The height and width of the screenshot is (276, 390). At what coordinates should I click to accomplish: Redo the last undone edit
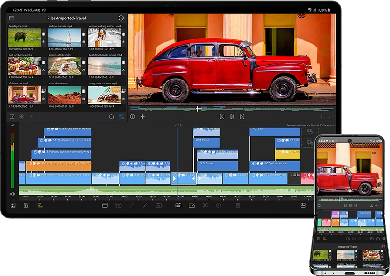[x=332, y=117]
